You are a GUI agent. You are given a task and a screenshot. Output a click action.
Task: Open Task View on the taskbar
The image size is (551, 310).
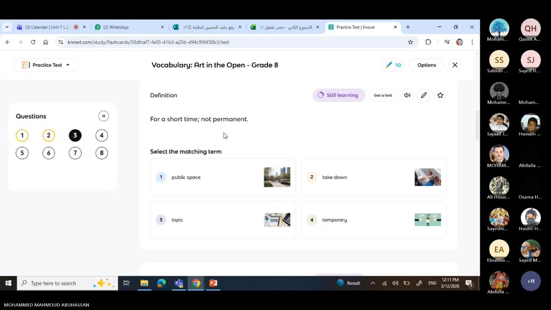click(x=127, y=283)
